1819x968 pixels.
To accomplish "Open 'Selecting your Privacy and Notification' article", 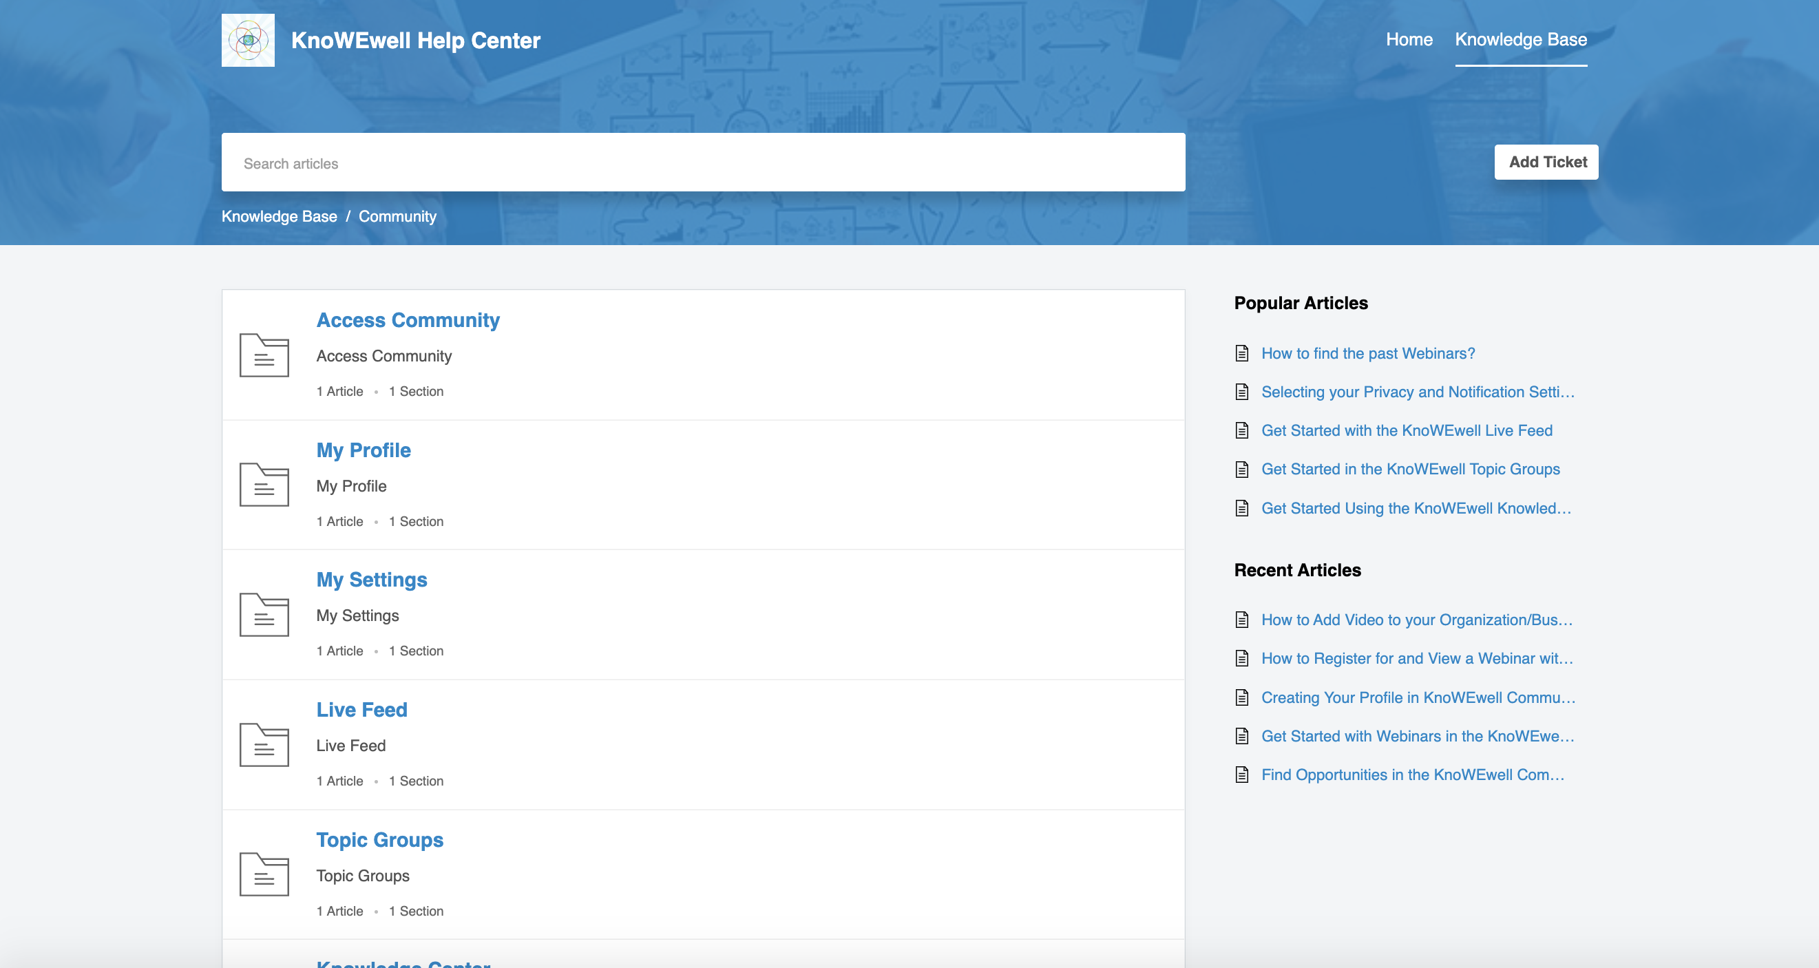I will pos(1418,392).
